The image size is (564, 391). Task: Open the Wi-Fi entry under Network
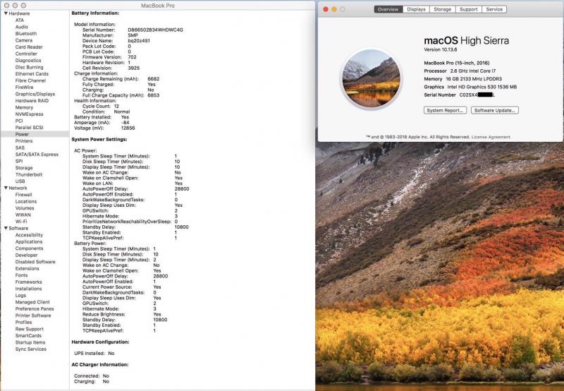tap(22, 221)
